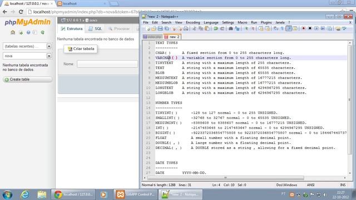Click Chrome address bar URL
Image resolution: width=356 pixels, height=200 pixels.
coord(117,12)
